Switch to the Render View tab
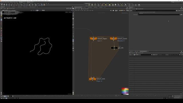183x103 pixels. [x=14, y=7]
